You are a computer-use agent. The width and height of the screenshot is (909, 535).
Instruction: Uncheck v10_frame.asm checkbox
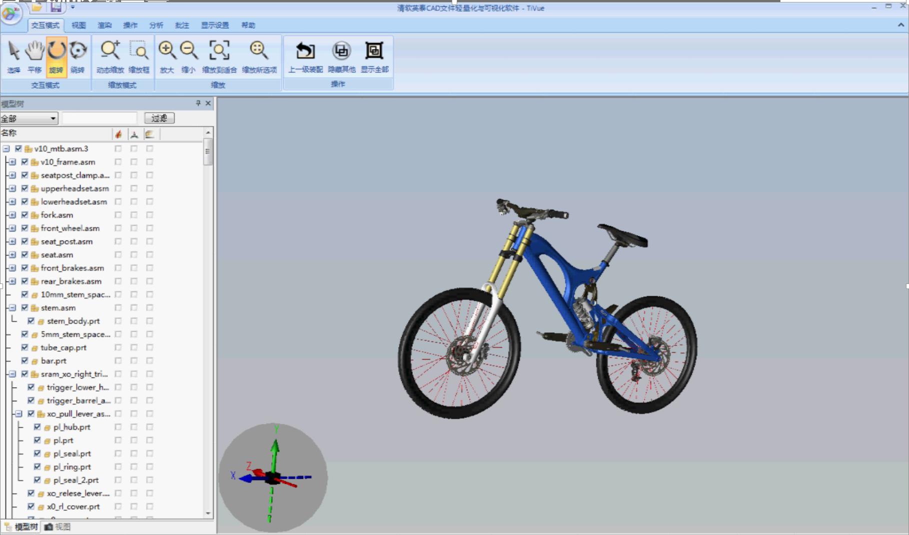pos(25,162)
